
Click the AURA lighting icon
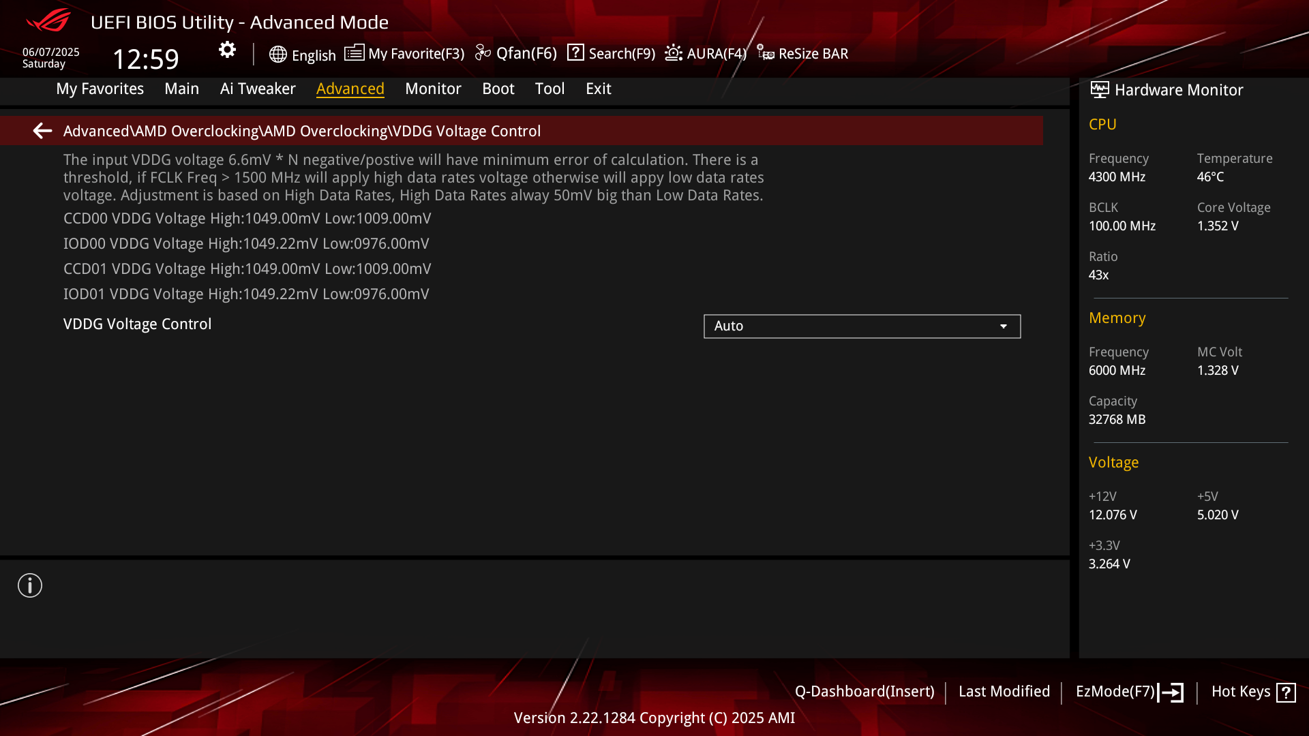click(673, 52)
